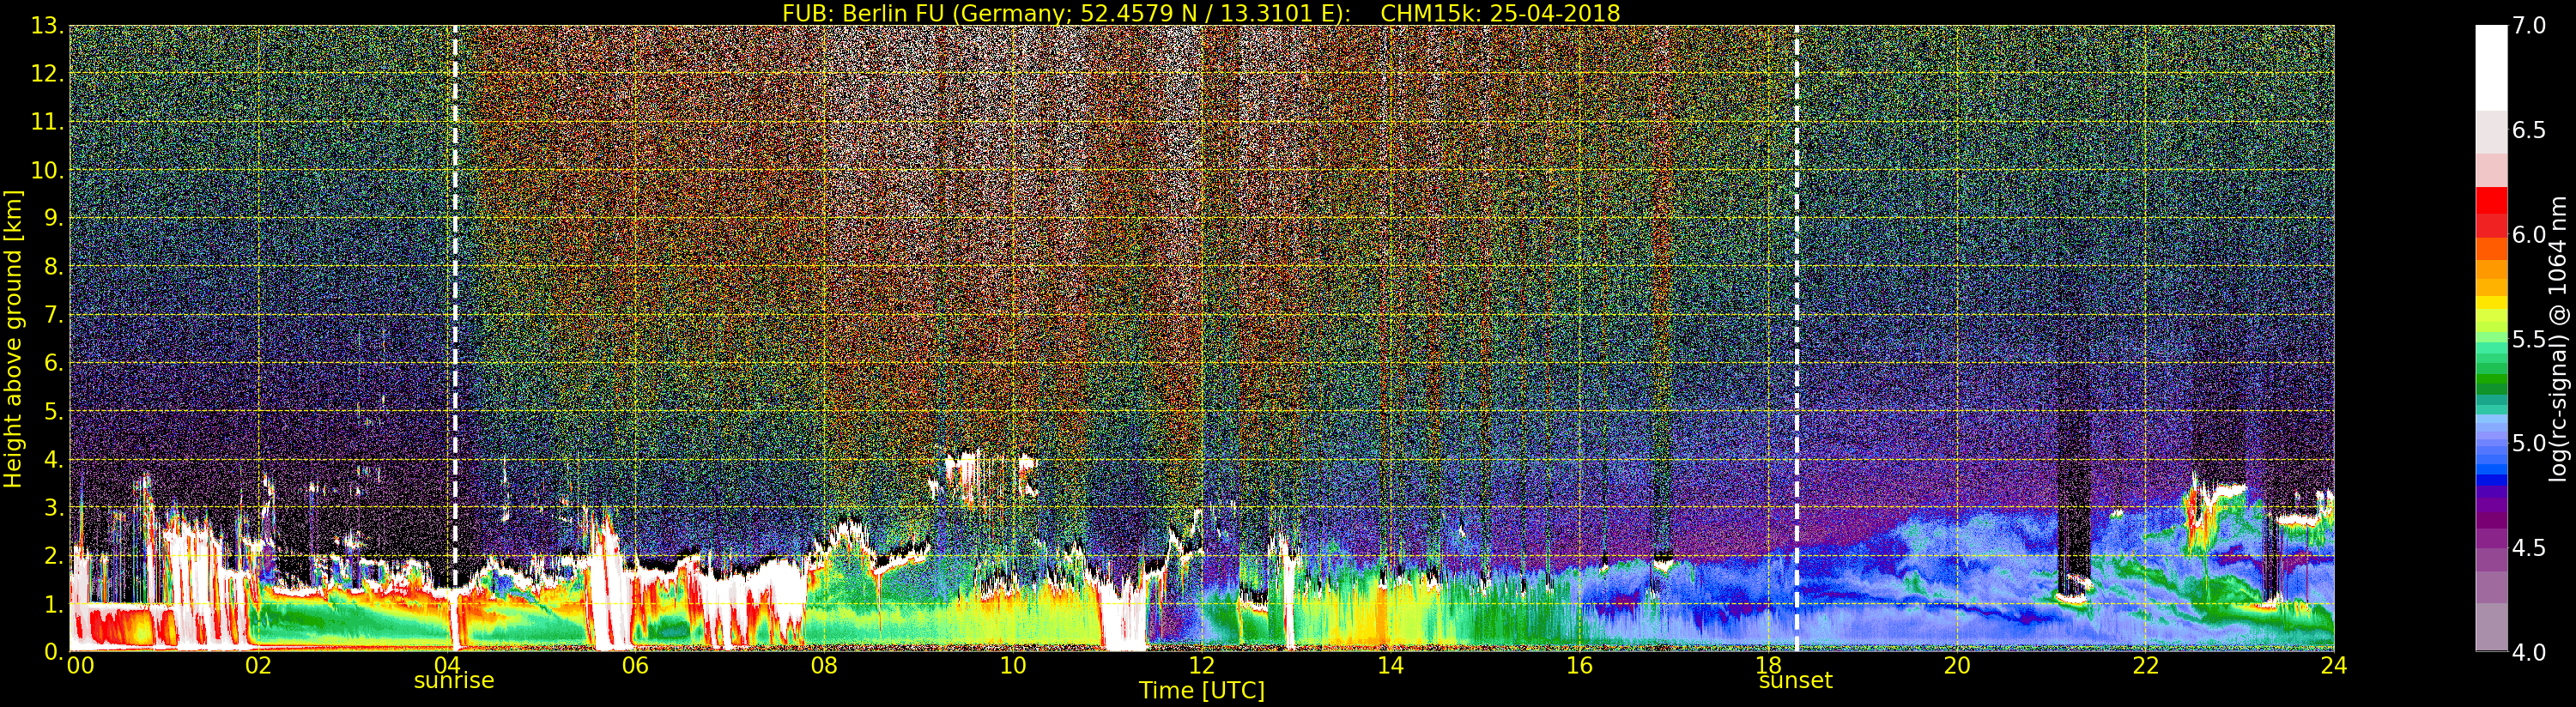Click the 'sunrise' label below the time axis

tap(454, 680)
